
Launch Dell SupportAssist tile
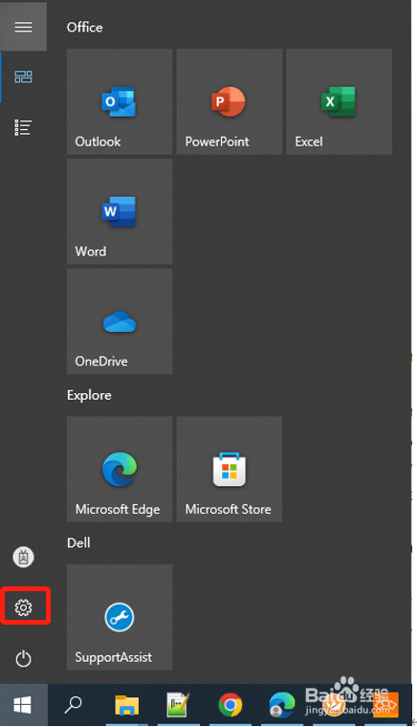click(120, 617)
